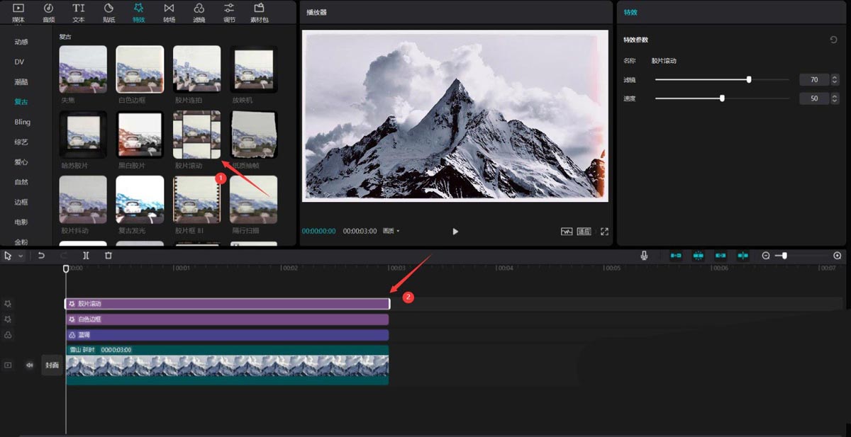Open the 转场 transitions panel
851x437 pixels.
169,11
